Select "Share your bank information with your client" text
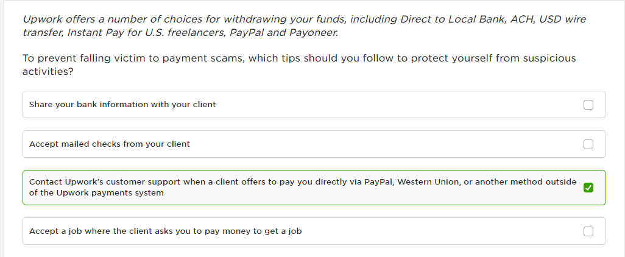This screenshot has width=625, height=257. click(122, 105)
